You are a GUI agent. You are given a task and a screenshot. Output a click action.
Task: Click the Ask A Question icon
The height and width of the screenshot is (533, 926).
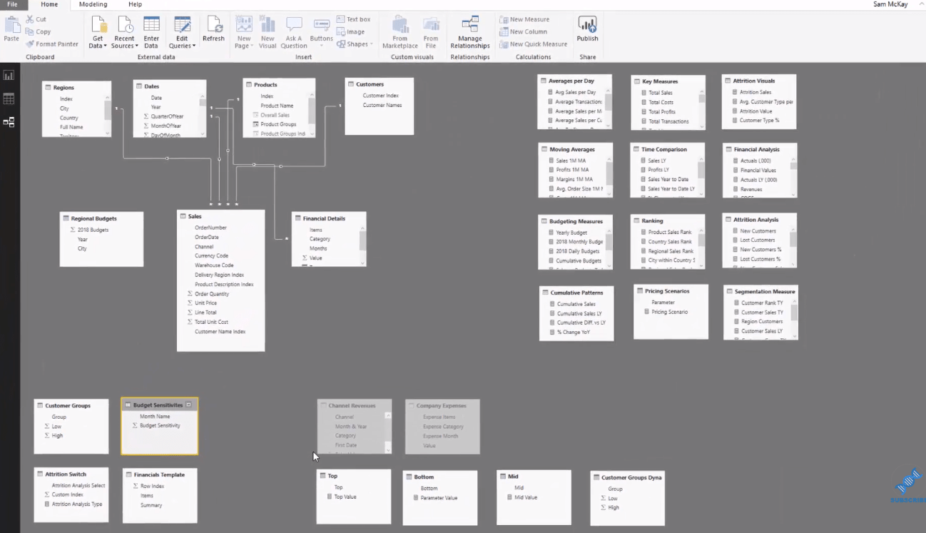[x=293, y=25]
